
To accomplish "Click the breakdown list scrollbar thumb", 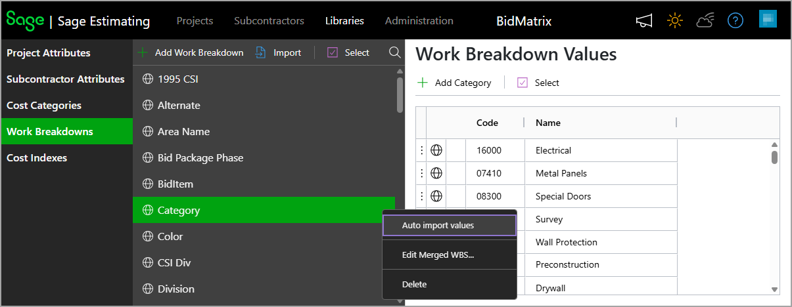I will pos(400,95).
